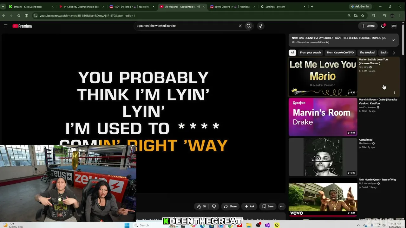Open the Chrome extensions puzzle icon
This screenshot has width=406, height=228.
(373, 16)
